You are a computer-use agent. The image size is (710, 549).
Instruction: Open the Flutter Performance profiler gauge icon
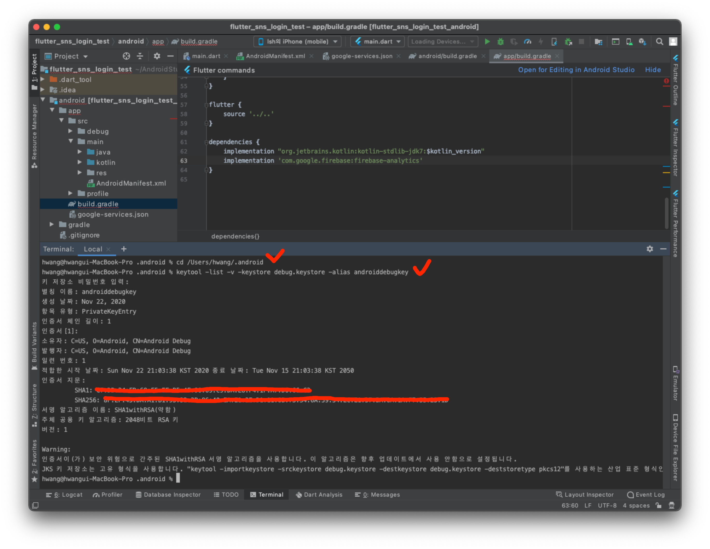point(528,42)
